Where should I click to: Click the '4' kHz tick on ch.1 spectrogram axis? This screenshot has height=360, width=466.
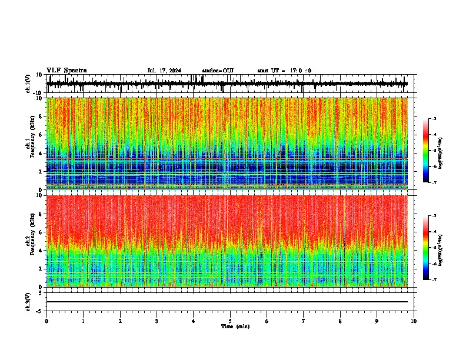pyautogui.click(x=41, y=154)
